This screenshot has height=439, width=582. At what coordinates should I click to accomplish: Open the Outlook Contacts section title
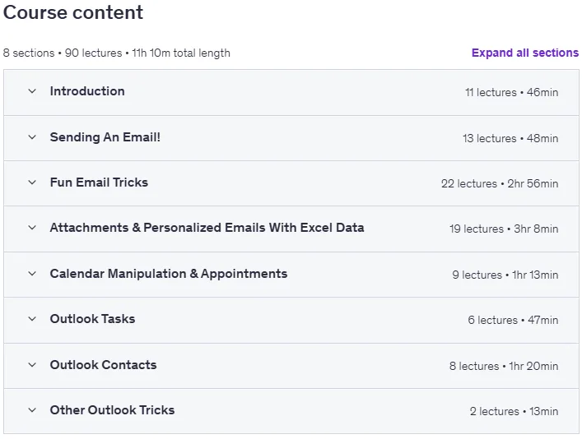tap(103, 365)
